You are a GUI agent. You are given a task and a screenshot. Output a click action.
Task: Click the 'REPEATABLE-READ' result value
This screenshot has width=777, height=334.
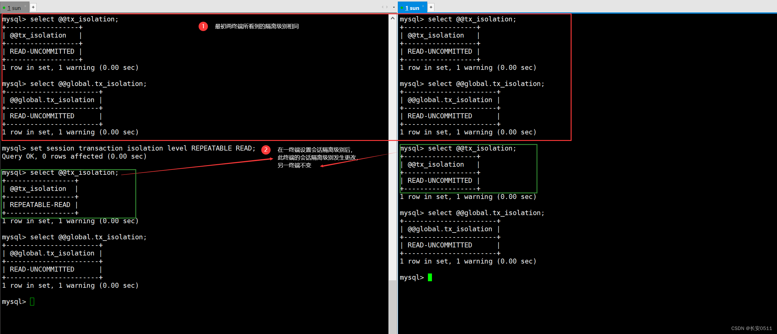coord(40,205)
